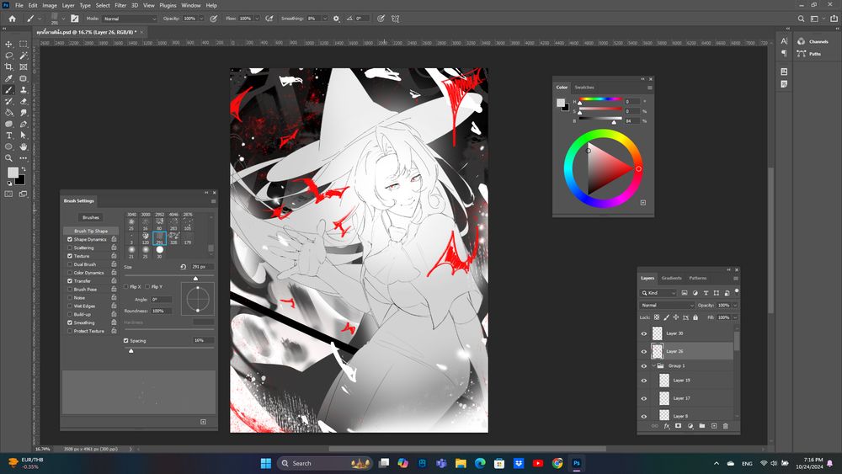This screenshot has height=474, width=842.
Task: Click the Search icon in options bar
Action: [801, 19]
